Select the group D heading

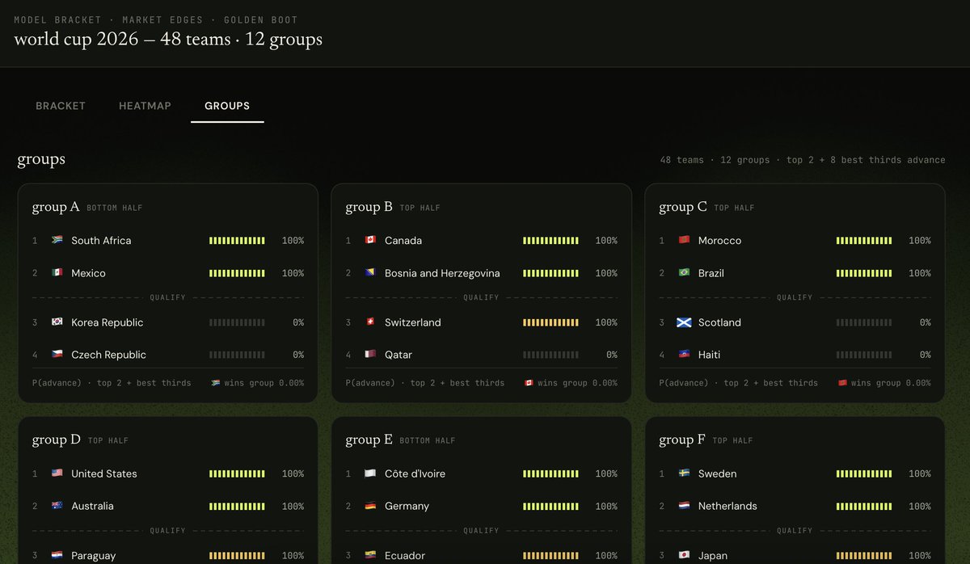[57, 440]
